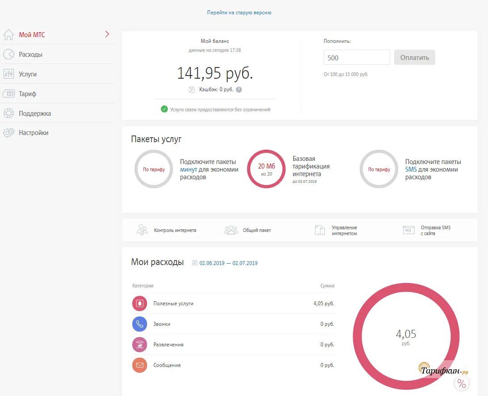
Task: Click the 20 Мб internet usage ring
Action: [x=266, y=169]
